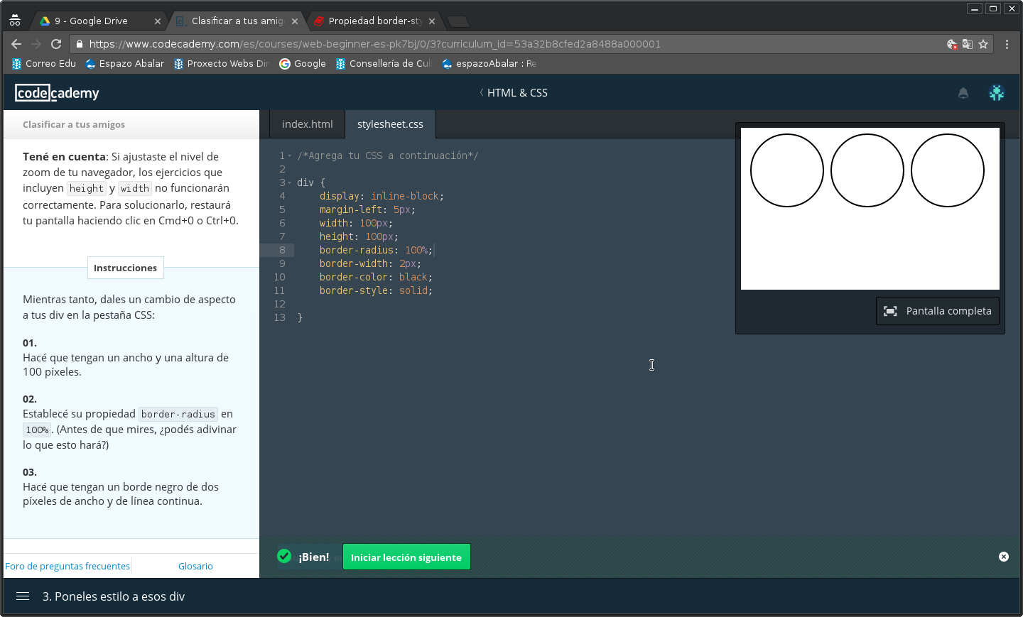Image resolution: width=1023 pixels, height=617 pixels.
Task: Collapse the comment block on line 1
Action: [291, 155]
